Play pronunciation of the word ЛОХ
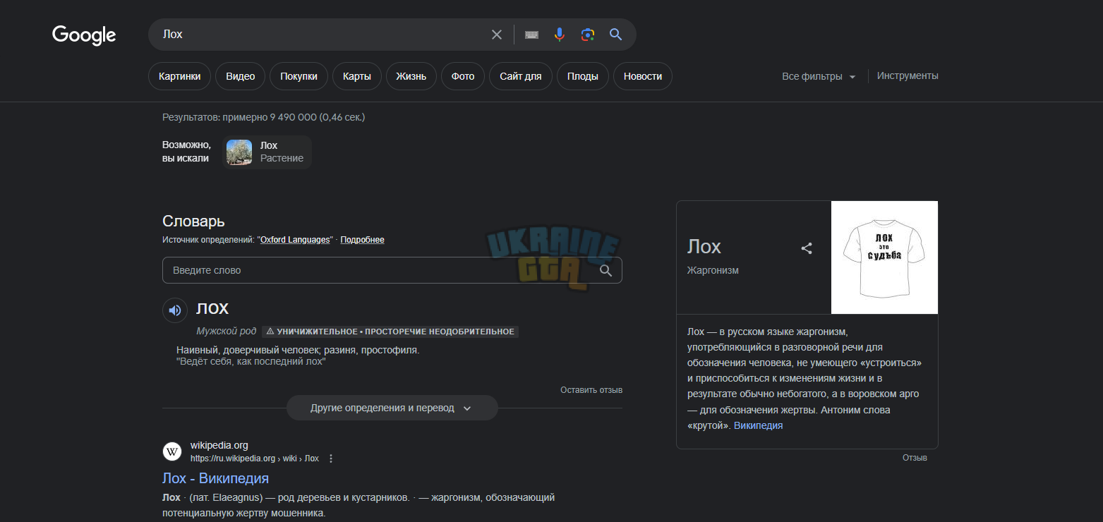This screenshot has height=522, width=1103. pos(175,310)
